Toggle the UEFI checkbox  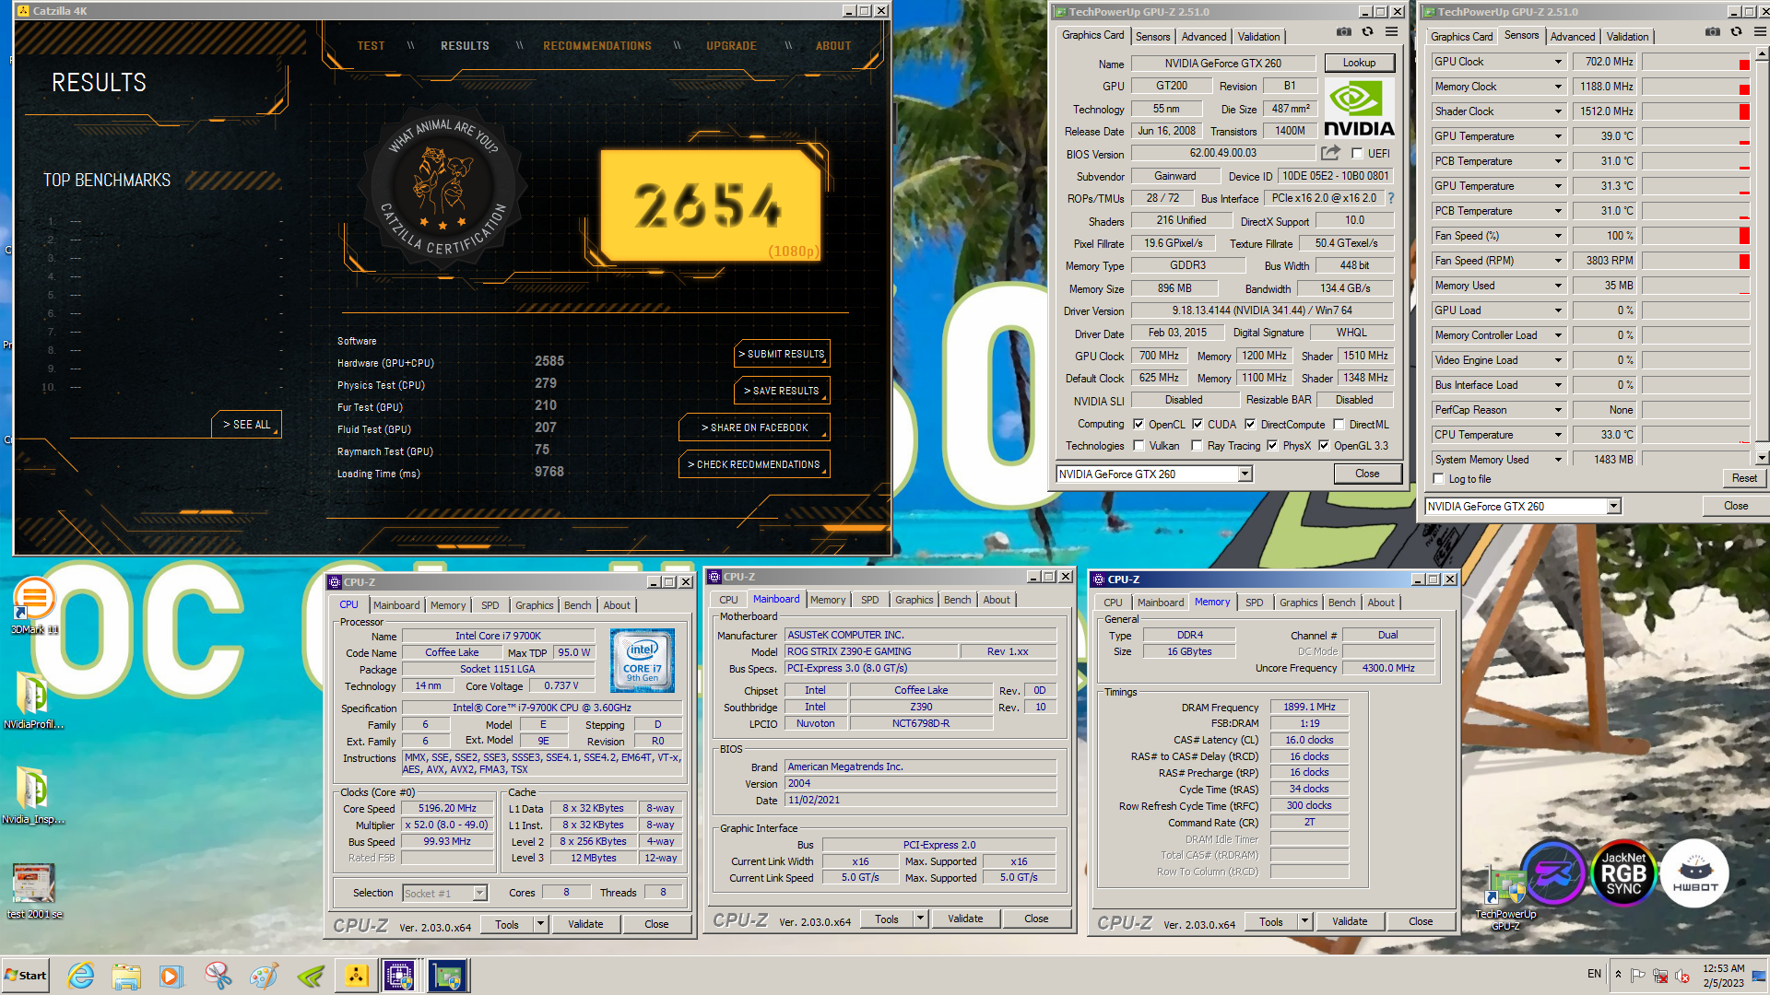click(x=1357, y=154)
